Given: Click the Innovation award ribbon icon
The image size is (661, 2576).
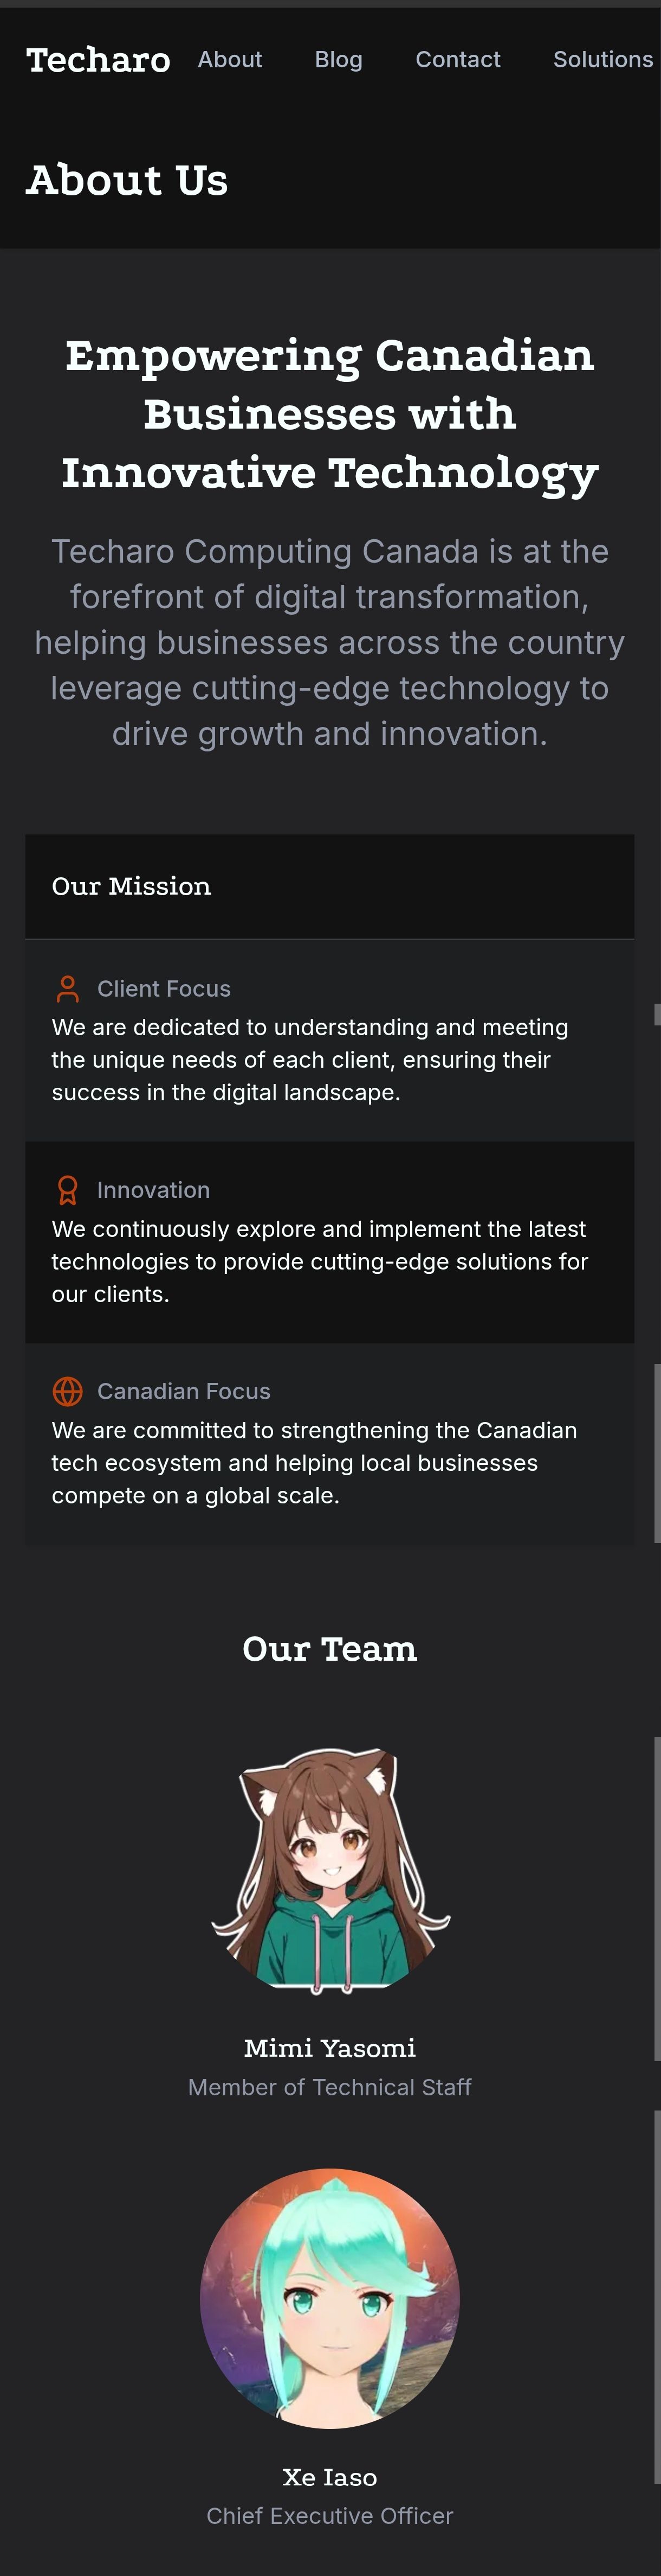Looking at the screenshot, I should coord(68,1190).
